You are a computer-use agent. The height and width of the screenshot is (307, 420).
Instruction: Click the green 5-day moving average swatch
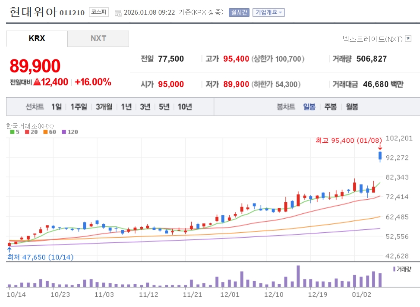[12, 132]
